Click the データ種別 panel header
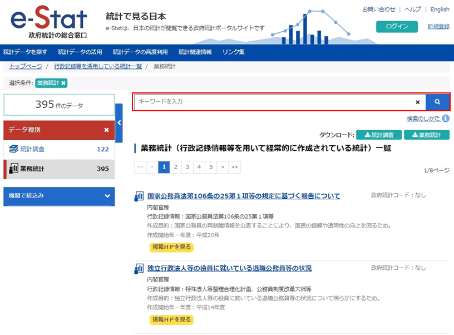Image resolution: width=454 pixels, height=335 pixels. (59, 130)
